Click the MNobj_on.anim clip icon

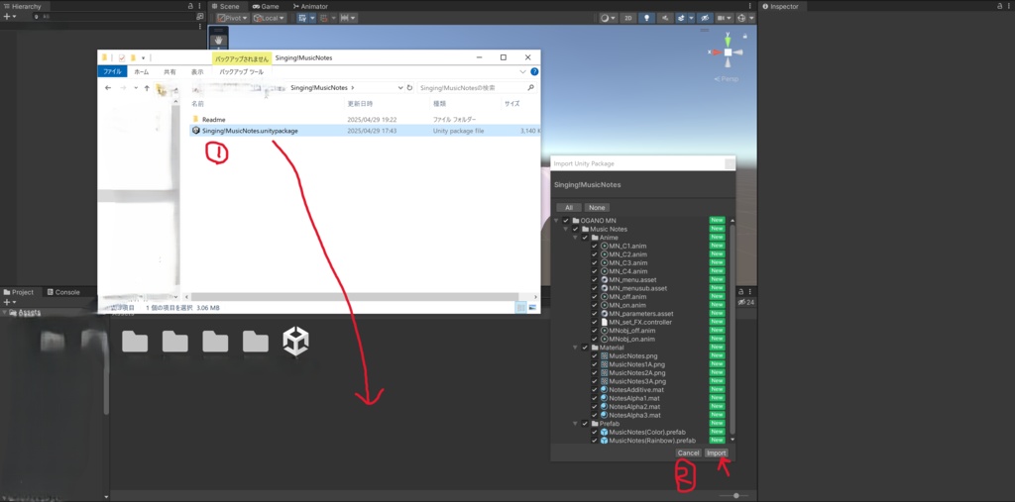coord(604,339)
